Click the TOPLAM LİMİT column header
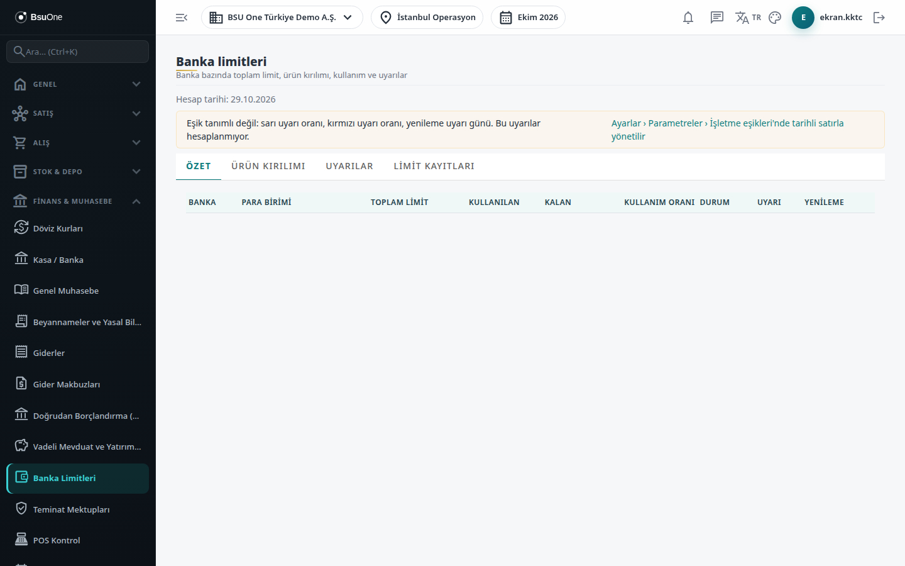The width and height of the screenshot is (905, 566). click(400, 203)
